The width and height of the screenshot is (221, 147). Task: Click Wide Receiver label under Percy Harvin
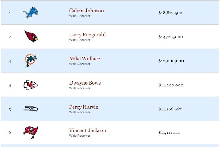click(80, 112)
